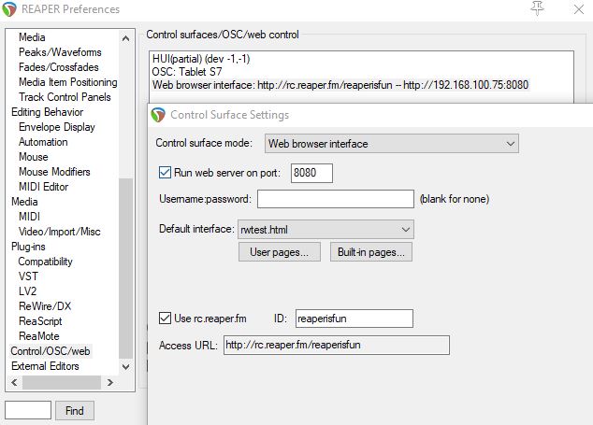This screenshot has height=425, width=593.
Task: Select Media Item Positioning in the tree
Action: pos(68,82)
